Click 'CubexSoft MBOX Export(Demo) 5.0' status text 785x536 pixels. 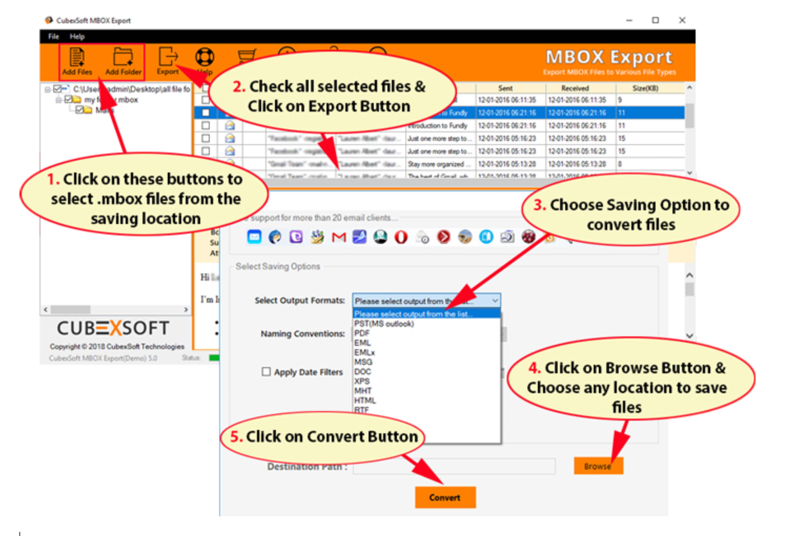click(x=103, y=358)
